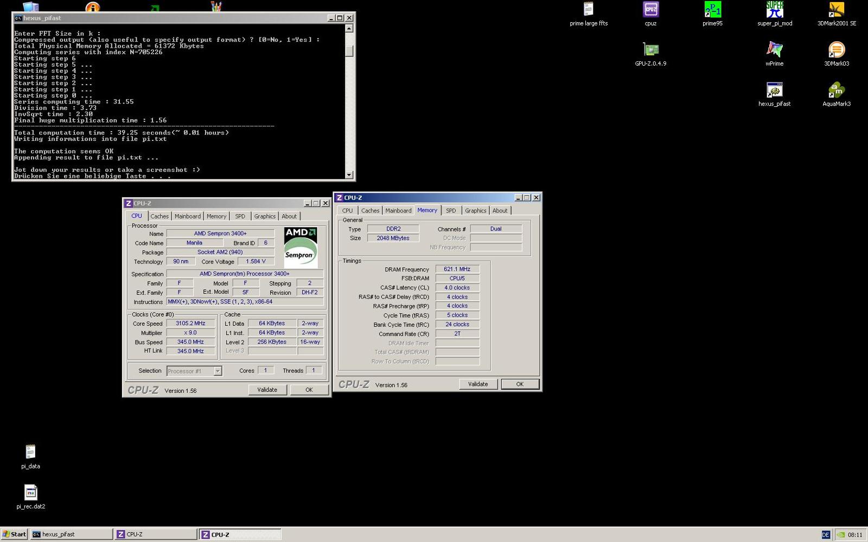Open Mainboard tab in CPU-Z Memory window
This screenshot has width=868, height=542.
[399, 211]
